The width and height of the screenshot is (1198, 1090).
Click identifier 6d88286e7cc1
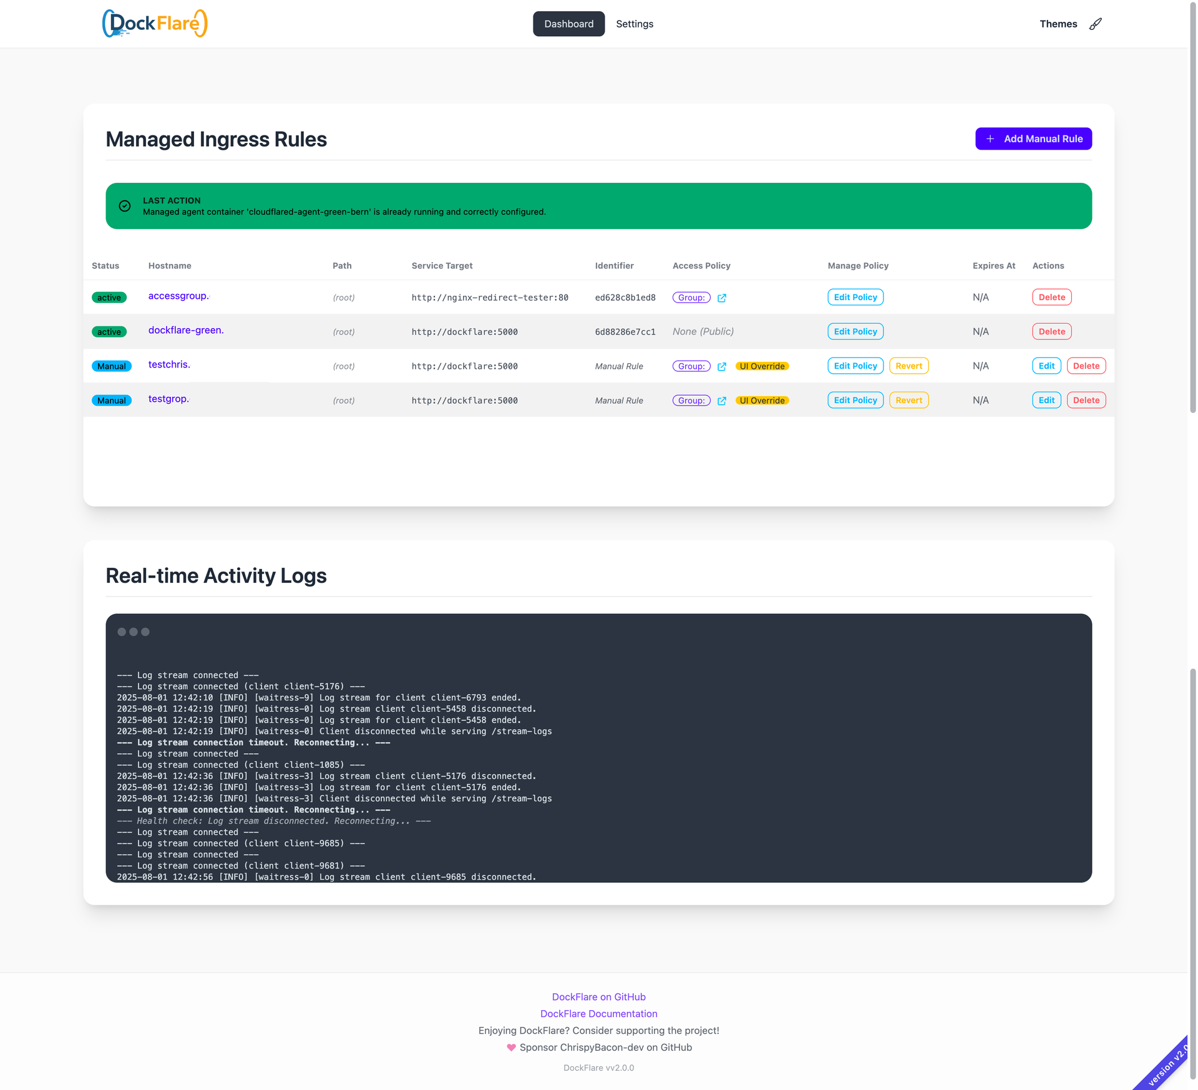pos(625,332)
